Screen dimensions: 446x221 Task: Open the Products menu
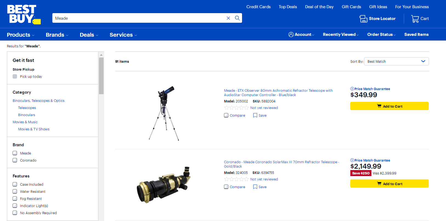[x=21, y=35]
